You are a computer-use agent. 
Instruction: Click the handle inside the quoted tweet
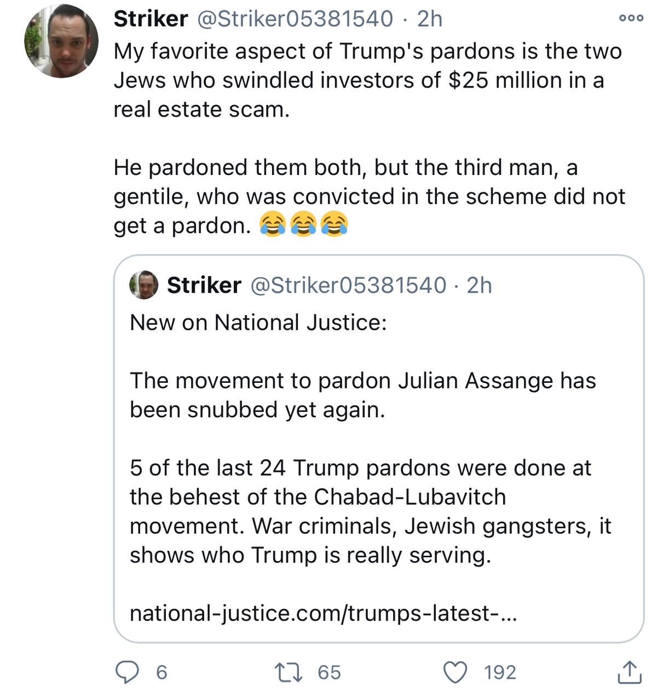pyautogui.click(x=348, y=285)
